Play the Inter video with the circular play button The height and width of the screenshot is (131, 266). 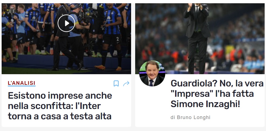click(x=66, y=23)
